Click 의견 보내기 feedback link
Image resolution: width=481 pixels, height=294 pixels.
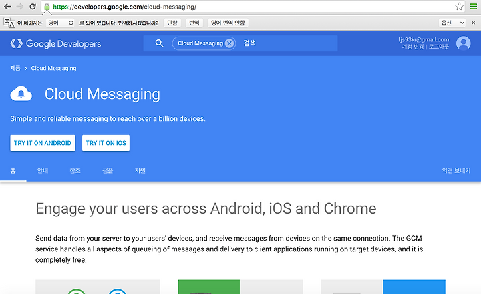pyautogui.click(x=456, y=170)
